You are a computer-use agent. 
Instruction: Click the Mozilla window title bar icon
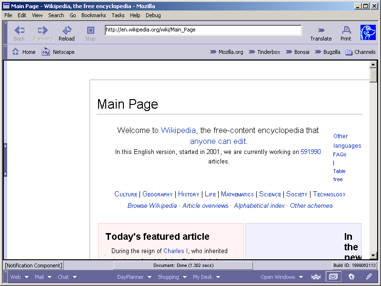click(x=6, y=6)
